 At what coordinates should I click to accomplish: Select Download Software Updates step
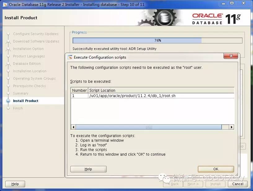(36, 41)
